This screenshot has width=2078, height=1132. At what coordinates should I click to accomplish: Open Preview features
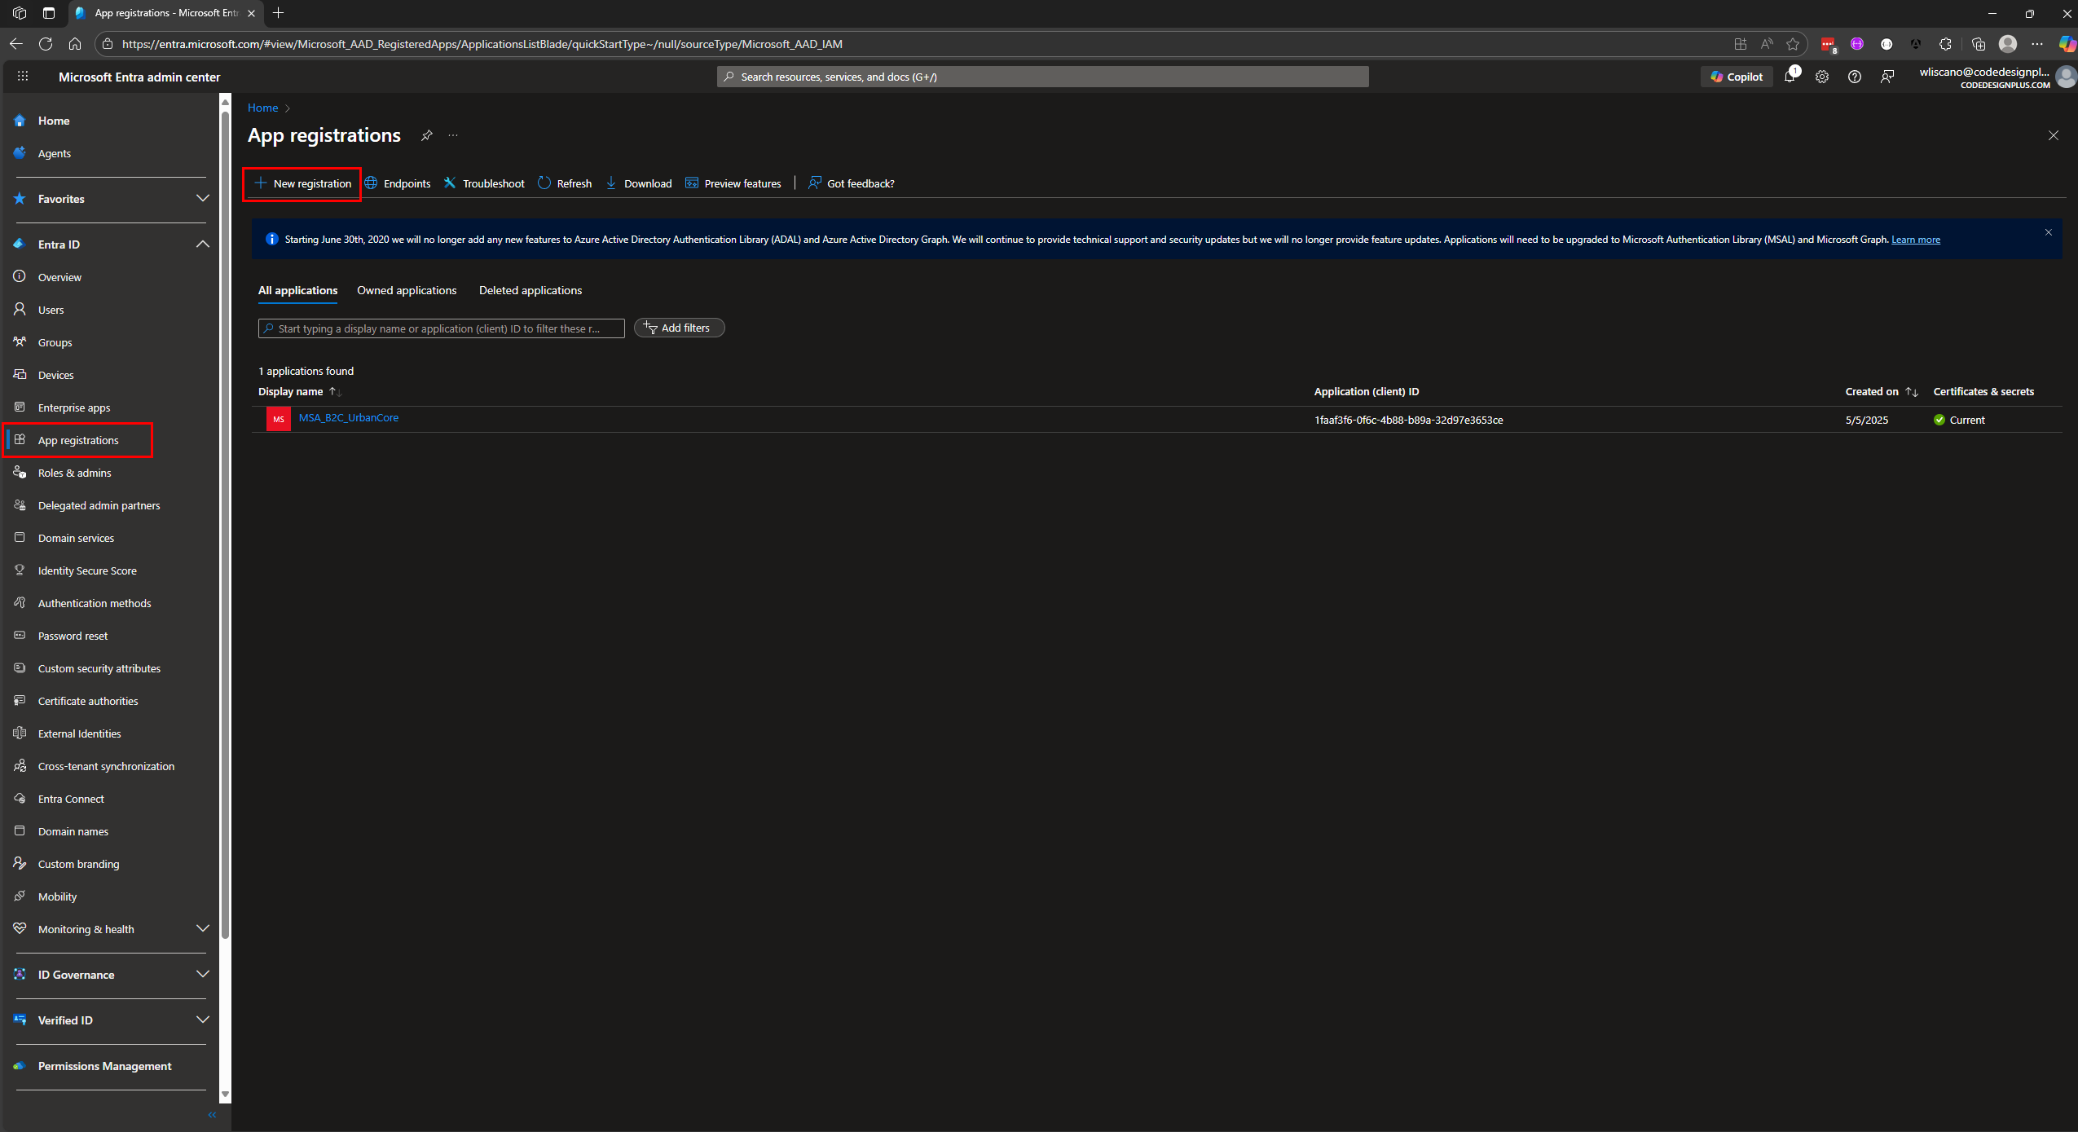point(733,183)
